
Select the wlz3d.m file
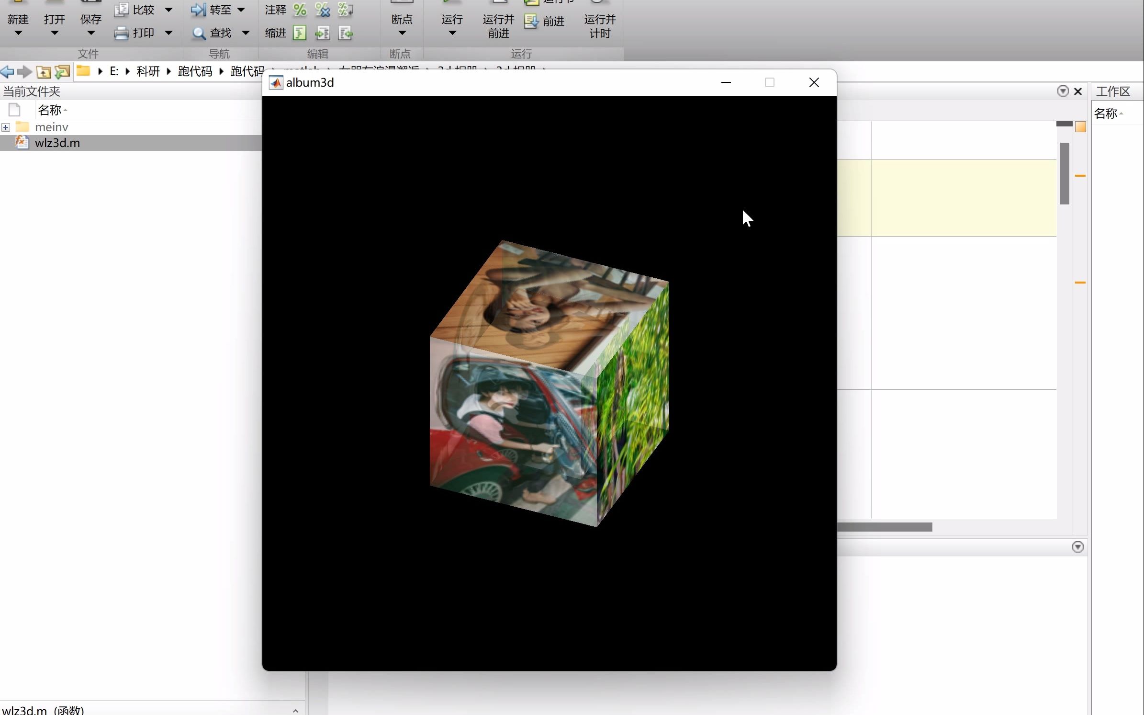click(57, 143)
